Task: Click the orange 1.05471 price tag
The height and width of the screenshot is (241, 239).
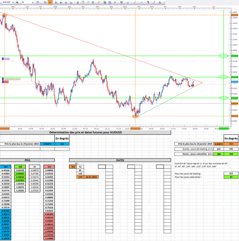Action: [235, 15]
